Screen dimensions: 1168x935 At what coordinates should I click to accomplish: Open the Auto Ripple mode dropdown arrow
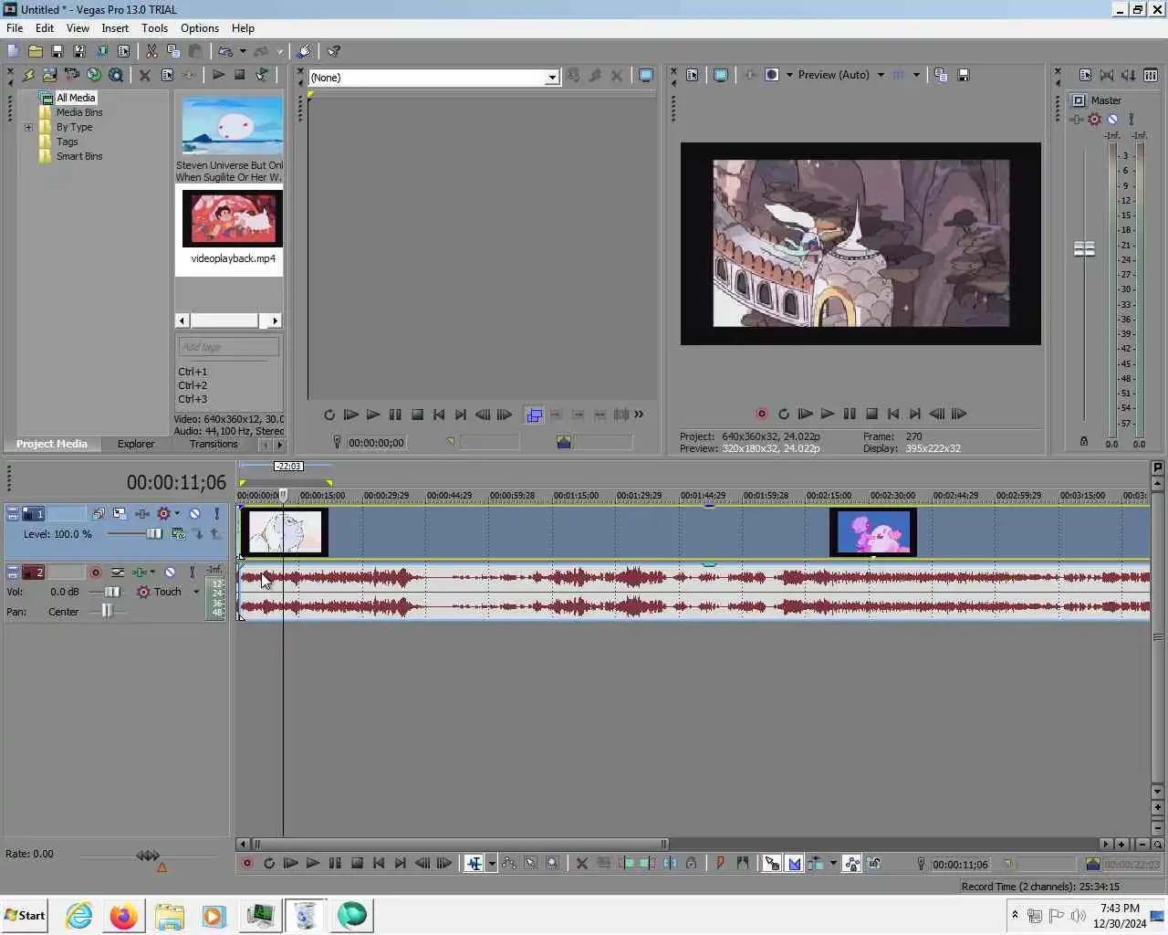(832, 863)
